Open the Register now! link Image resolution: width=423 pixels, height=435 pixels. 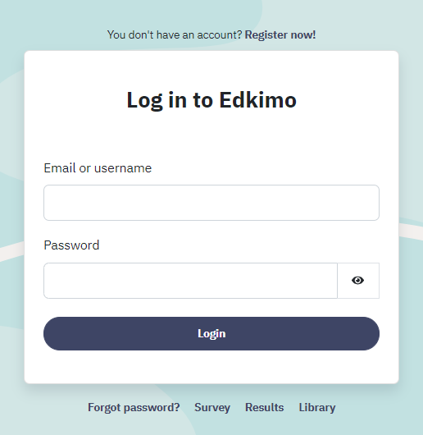tap(280, 35)
